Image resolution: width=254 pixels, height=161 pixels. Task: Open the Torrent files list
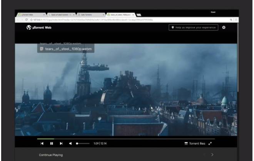[x=195, y=143]
